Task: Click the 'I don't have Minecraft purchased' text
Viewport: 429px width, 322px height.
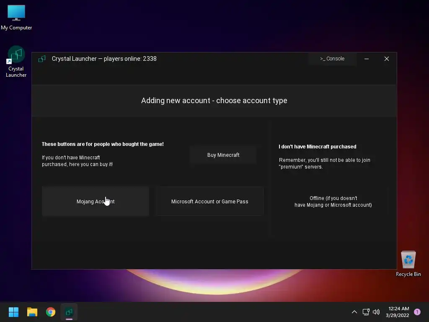Action: (x=318, y=146)
